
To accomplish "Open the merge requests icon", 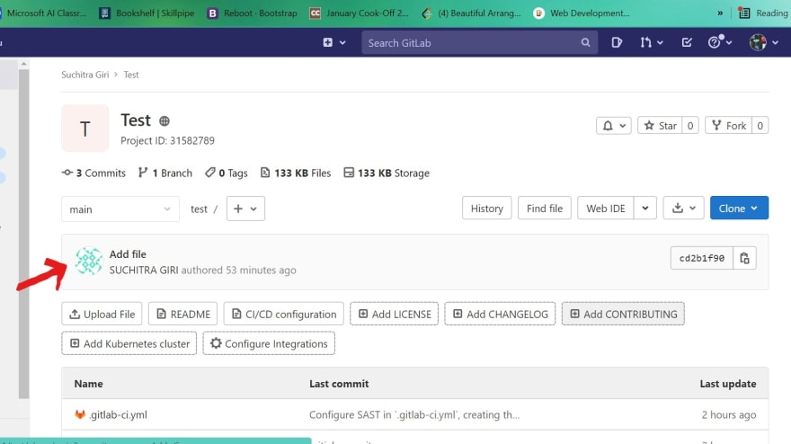I will click(x=645, y=42).
